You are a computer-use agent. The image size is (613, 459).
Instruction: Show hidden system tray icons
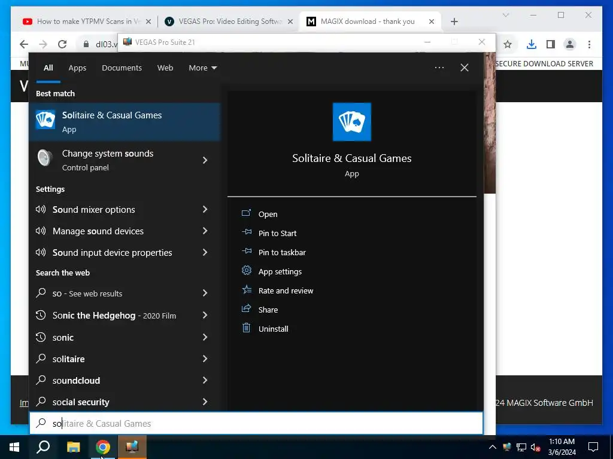point(493,447)
